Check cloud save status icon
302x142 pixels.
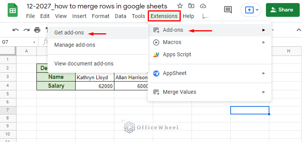point(203,6)
